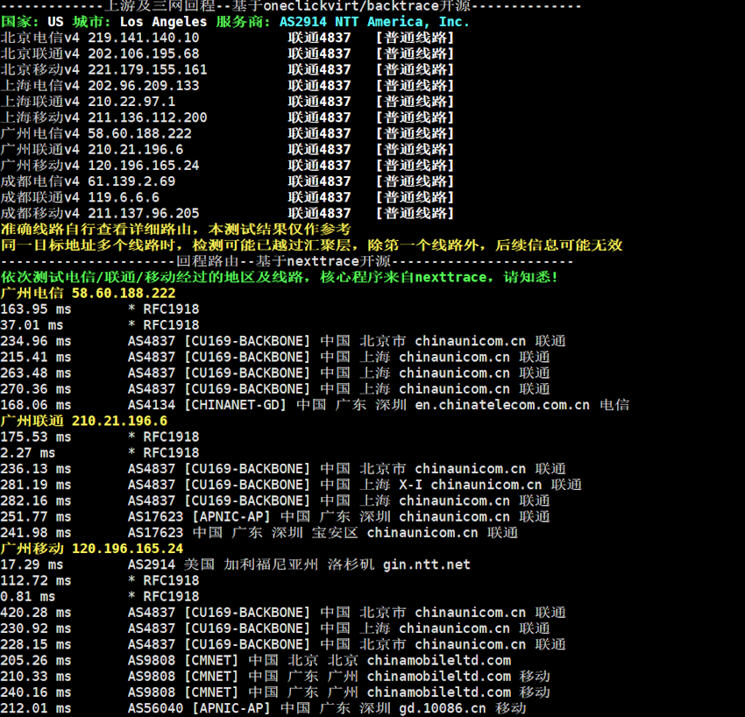Click the hostname gin.ntt.net
Image resolution: width=745 pixels, height=717 pixels.
coord(427,564)
